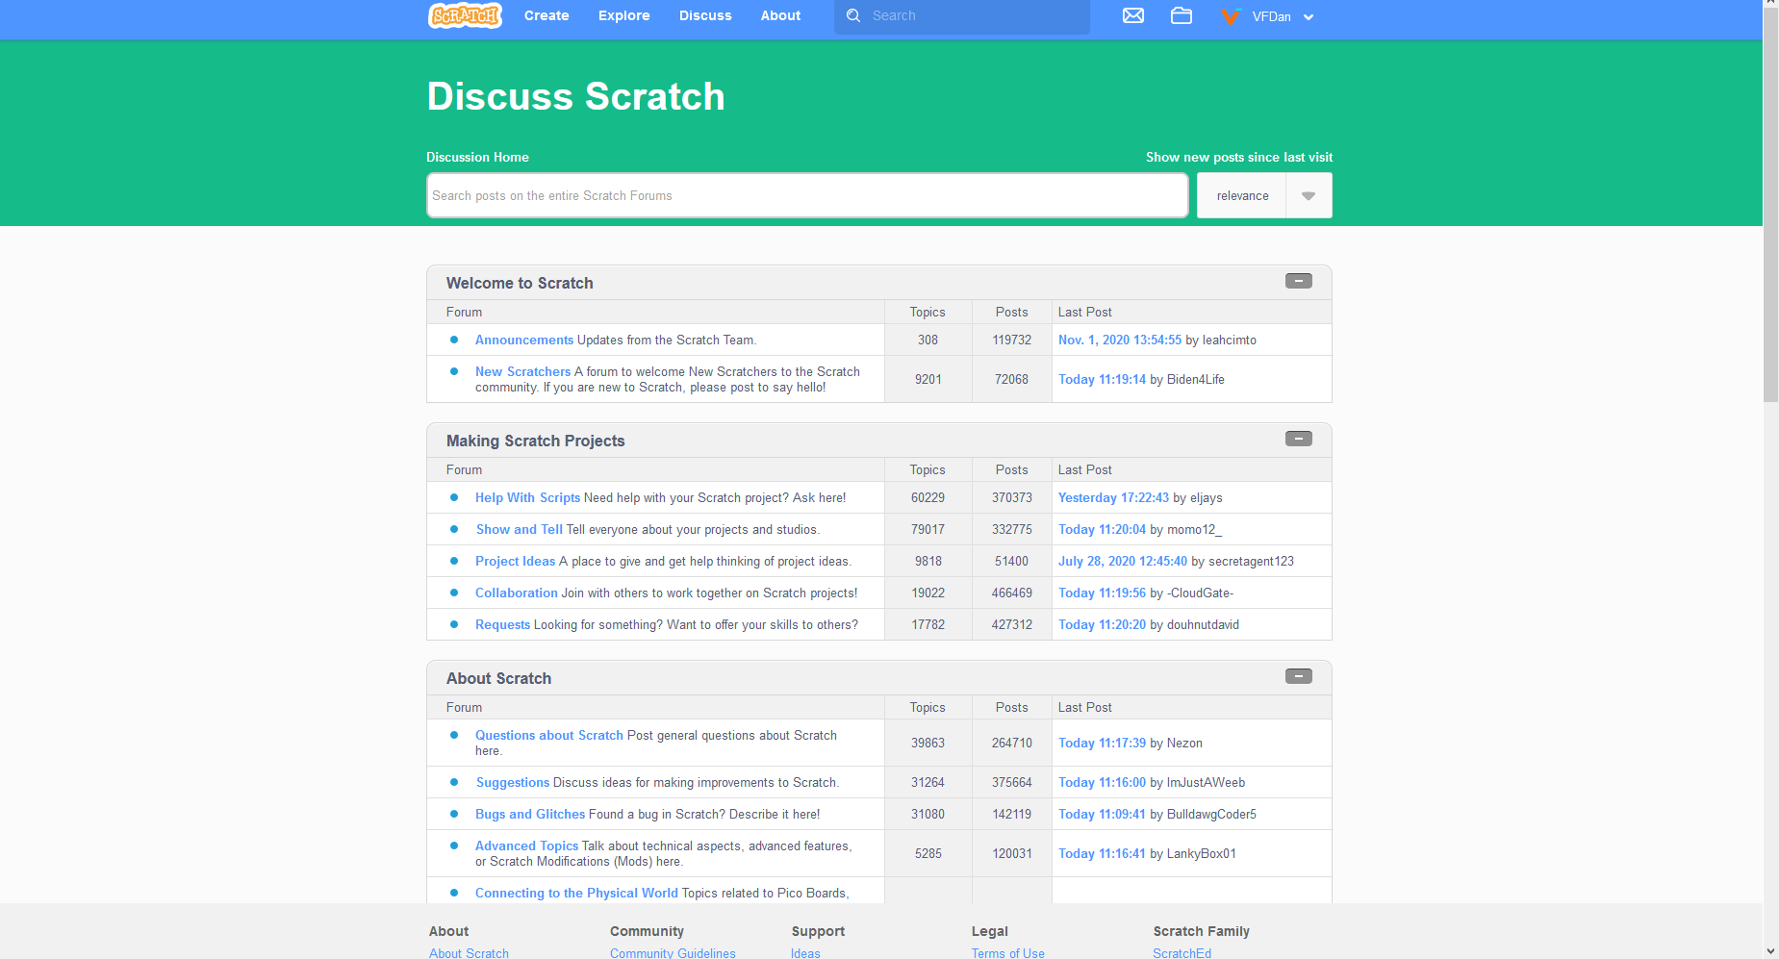
Task: Open the New Scratchers forum link
Action: pyautogui.click(x=522, y=371)
